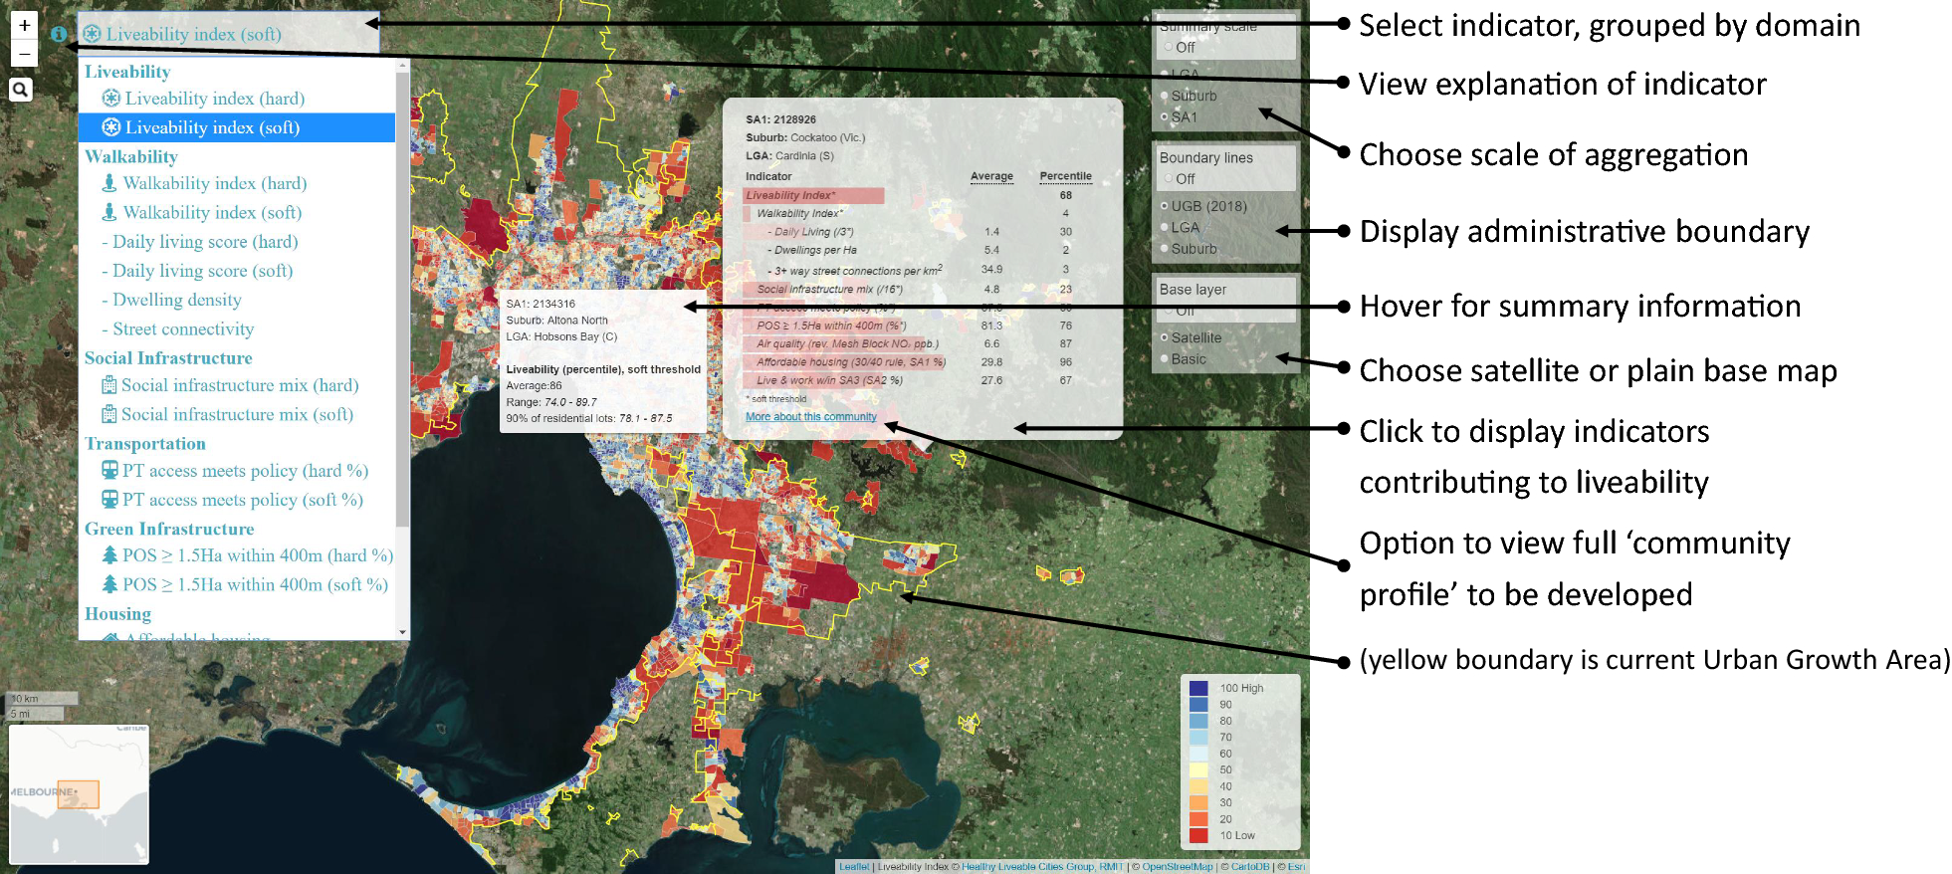The height and width of the screenshot is (874, 1952).
Task: Click Social infrastructure mix (soft) building icon
Action: point(109,414)
